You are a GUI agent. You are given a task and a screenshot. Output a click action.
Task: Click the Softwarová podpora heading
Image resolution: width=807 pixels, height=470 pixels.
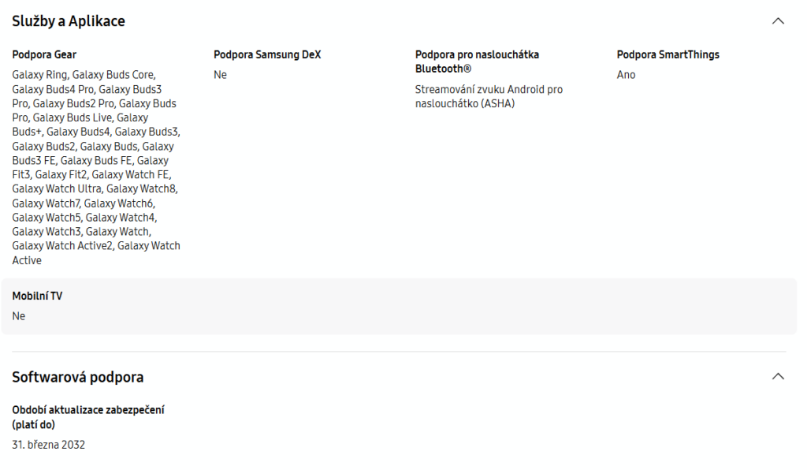click(x=78, y=377)
